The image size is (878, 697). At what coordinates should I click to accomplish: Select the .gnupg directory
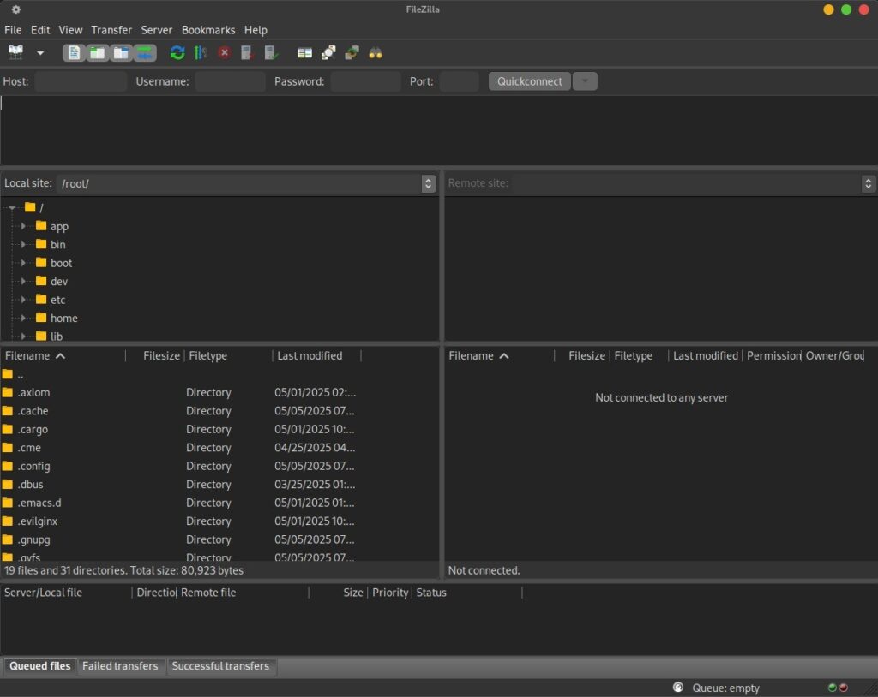(33, 539)
